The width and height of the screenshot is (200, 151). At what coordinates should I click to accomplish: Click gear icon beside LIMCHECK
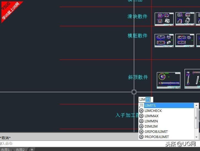tap(141, 111)
